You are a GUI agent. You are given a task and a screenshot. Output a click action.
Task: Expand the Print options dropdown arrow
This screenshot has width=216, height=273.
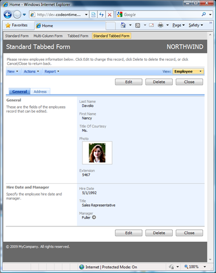(x=168, y=25)
